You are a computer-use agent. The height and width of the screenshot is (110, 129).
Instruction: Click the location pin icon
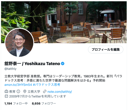[x=25, y=91]
